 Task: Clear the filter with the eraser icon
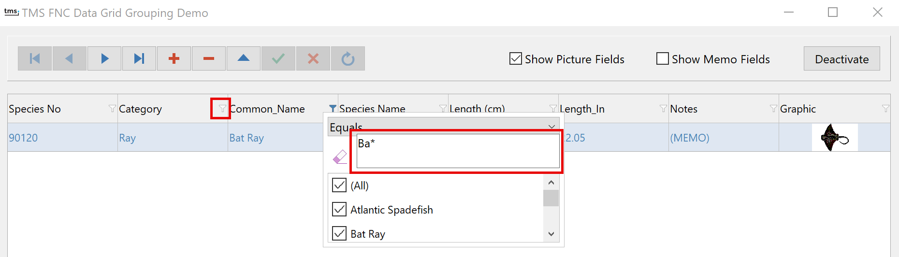(x=340, y=157)
